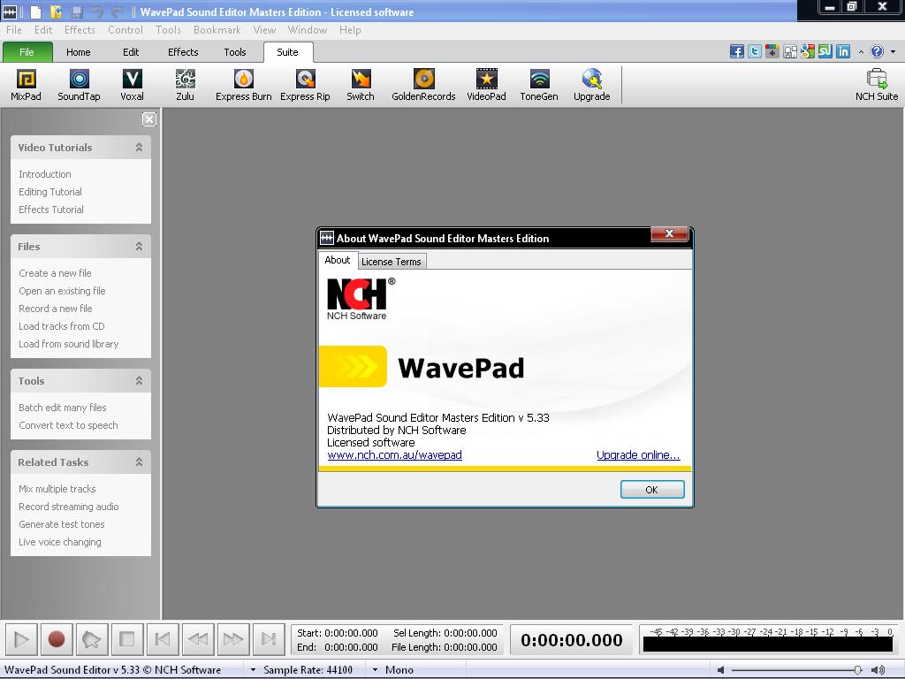Viewport: 905px width, 679px height.
Task: Click the Open file icon in title bar
Action: [56, 11]
